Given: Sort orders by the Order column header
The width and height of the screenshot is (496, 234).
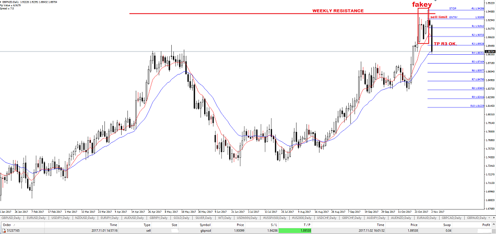Looking at the screenshot, I should 7,224.
